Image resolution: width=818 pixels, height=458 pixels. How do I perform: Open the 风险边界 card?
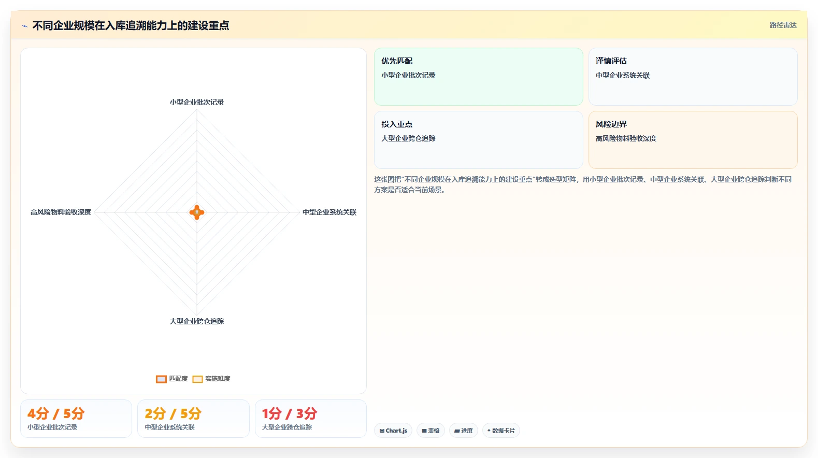[693, 140]
